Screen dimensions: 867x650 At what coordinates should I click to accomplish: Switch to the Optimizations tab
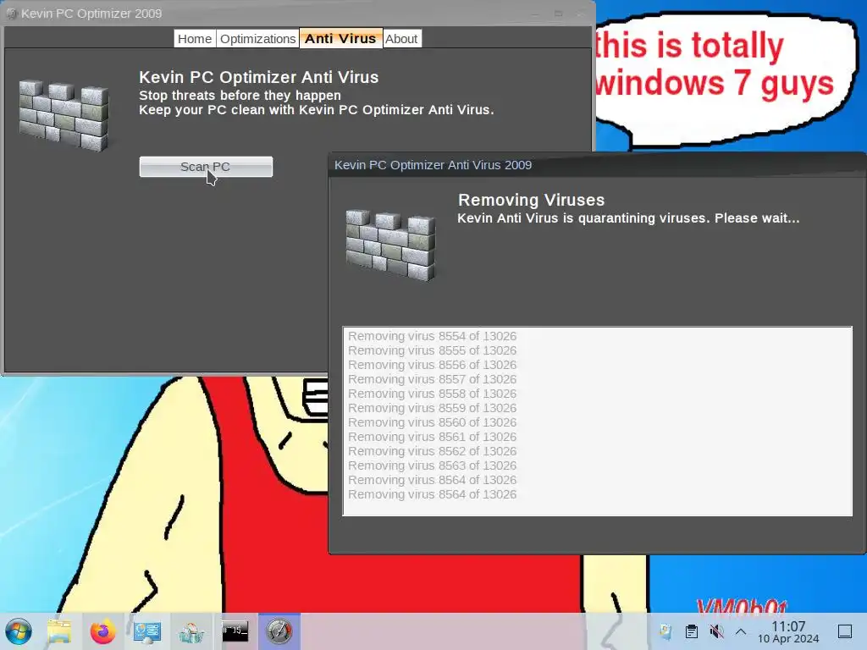[257, 39]
